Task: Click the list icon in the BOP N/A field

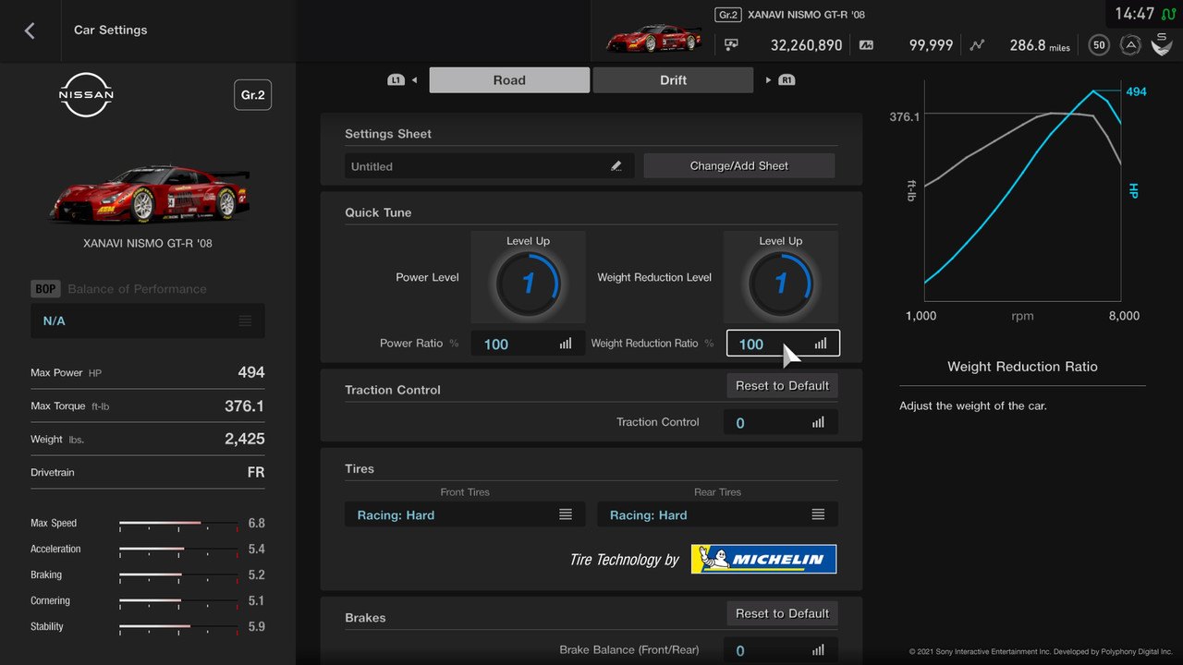Action: [245, 320]
